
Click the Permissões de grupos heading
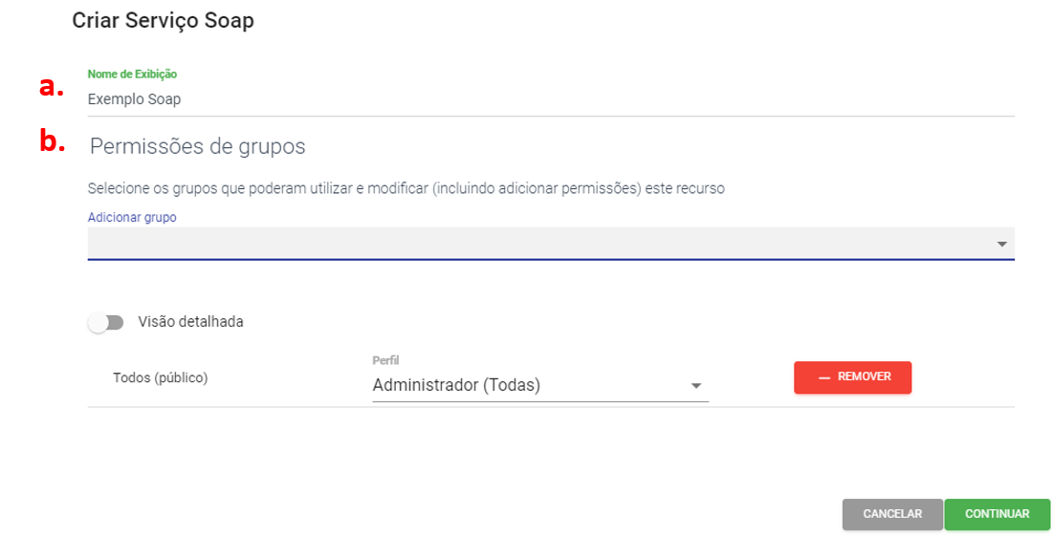pos(197,146)
